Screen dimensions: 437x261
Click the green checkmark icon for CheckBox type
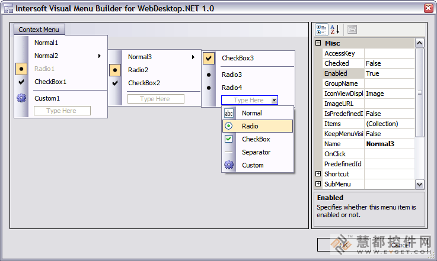[x=228, y=139]
